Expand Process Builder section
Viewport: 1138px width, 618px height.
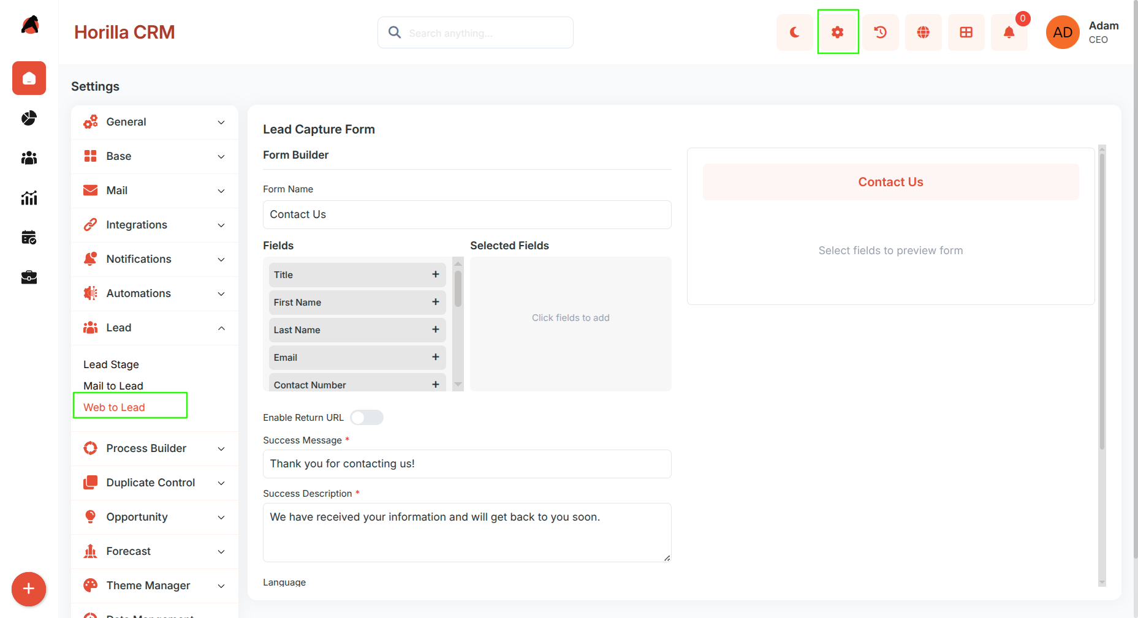pos(154,448)
